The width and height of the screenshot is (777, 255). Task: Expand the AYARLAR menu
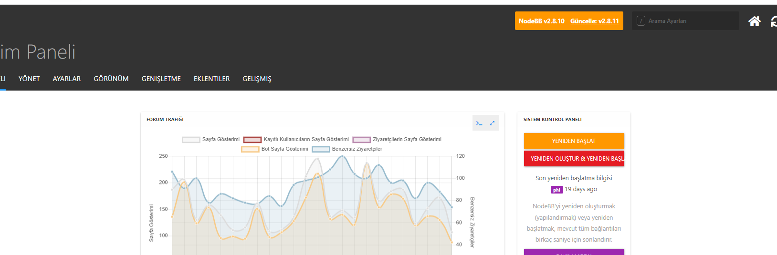click(67, 79)
